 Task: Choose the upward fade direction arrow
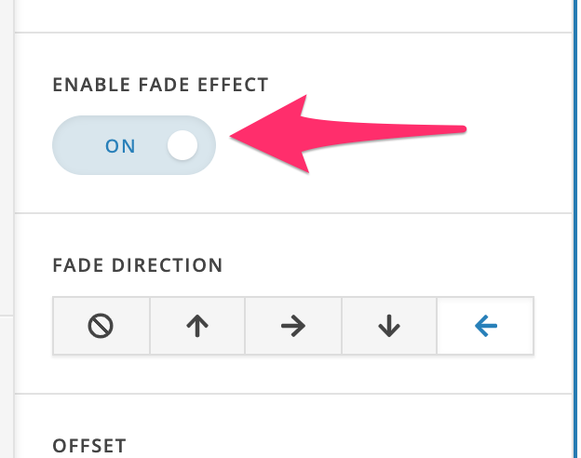[197, 326]
